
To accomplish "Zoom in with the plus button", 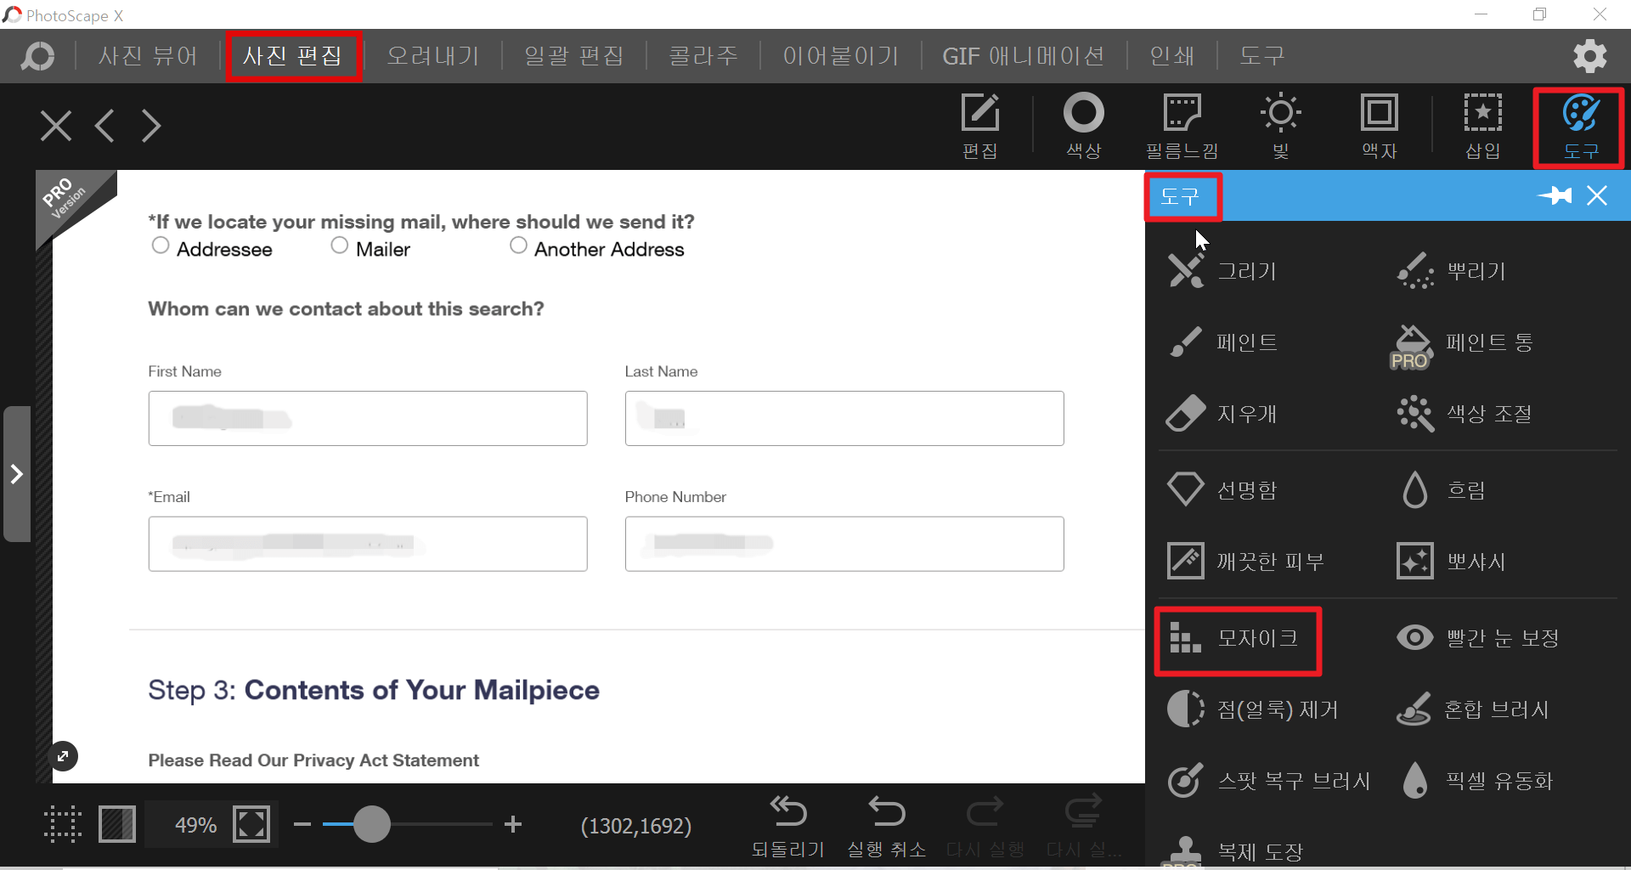I will point(513,824).
